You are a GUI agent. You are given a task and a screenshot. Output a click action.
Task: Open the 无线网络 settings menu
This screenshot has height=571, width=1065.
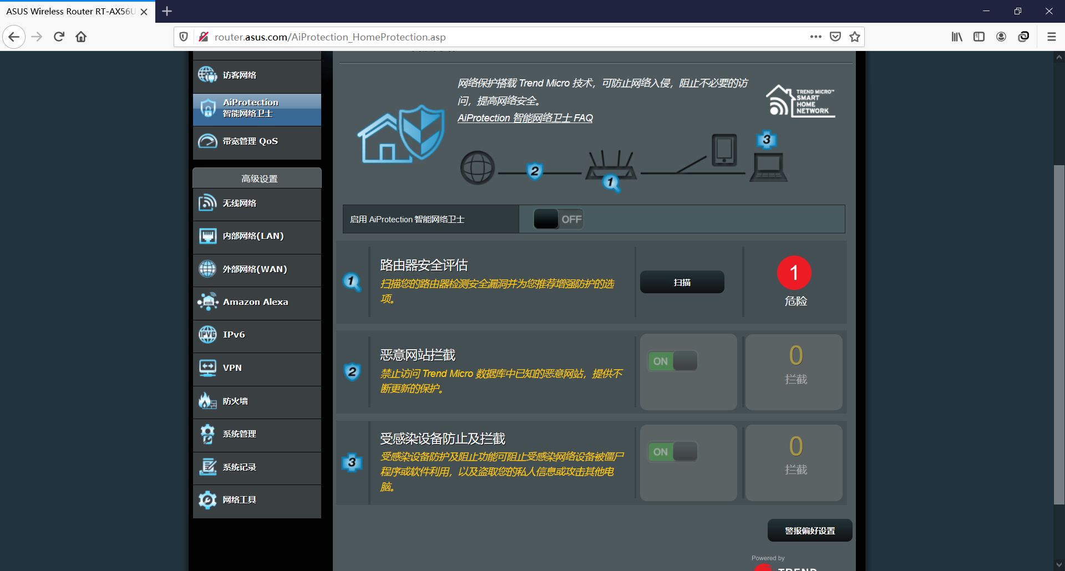[257, 203]
